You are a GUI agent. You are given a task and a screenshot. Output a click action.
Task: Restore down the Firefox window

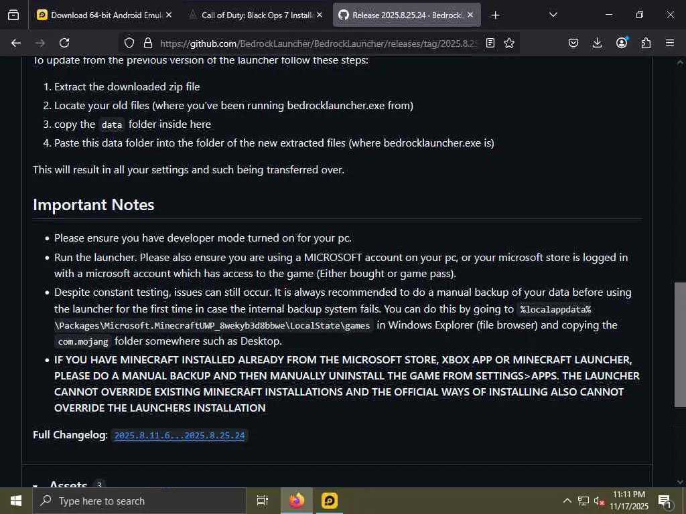(640, 15)
